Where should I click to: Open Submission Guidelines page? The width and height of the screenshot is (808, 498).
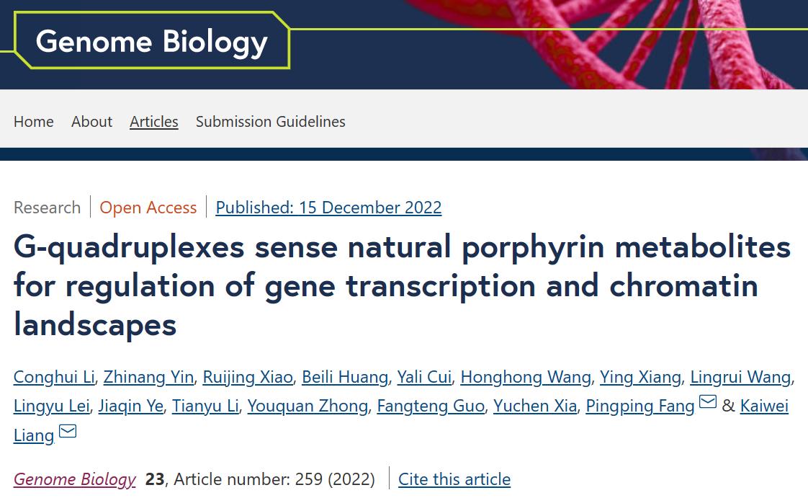click(271, 122)
